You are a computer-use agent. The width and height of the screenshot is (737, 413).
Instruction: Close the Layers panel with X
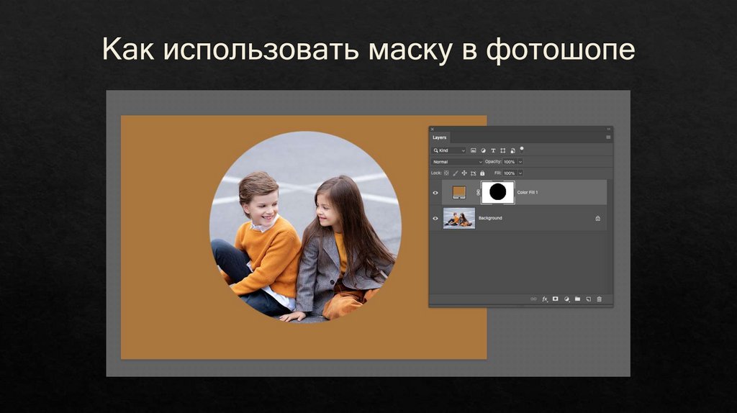coord(433,129)
